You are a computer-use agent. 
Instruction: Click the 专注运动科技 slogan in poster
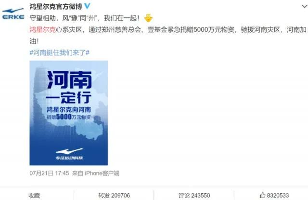(x=69, y=158)
